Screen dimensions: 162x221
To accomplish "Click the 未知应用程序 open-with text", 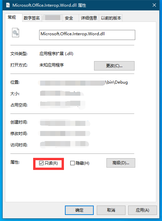I will pos(52,65).
